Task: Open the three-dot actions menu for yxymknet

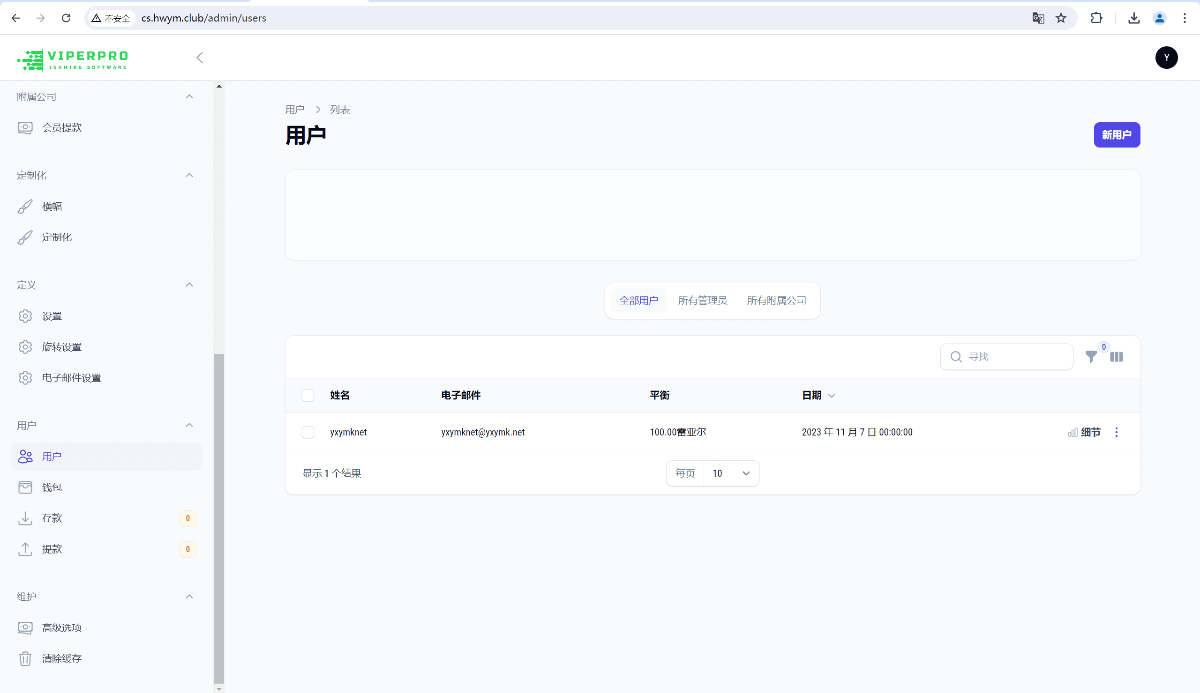Action: [x=1116, y=432]
